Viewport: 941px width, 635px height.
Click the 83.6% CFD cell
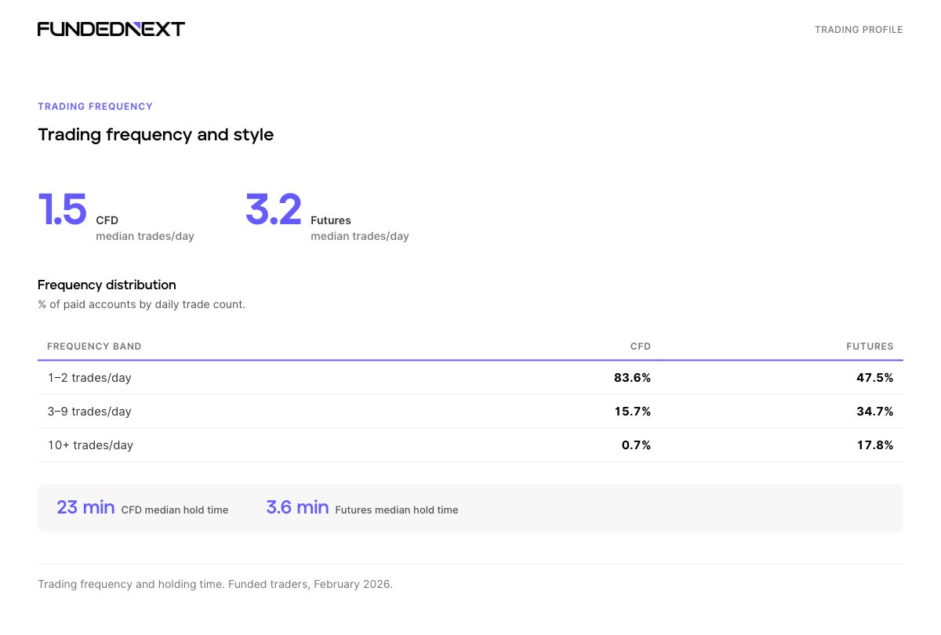[x=632, y=378]
